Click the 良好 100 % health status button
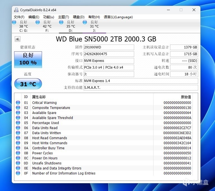Screen dimensions: 215x191 click(x=28, y=60)
